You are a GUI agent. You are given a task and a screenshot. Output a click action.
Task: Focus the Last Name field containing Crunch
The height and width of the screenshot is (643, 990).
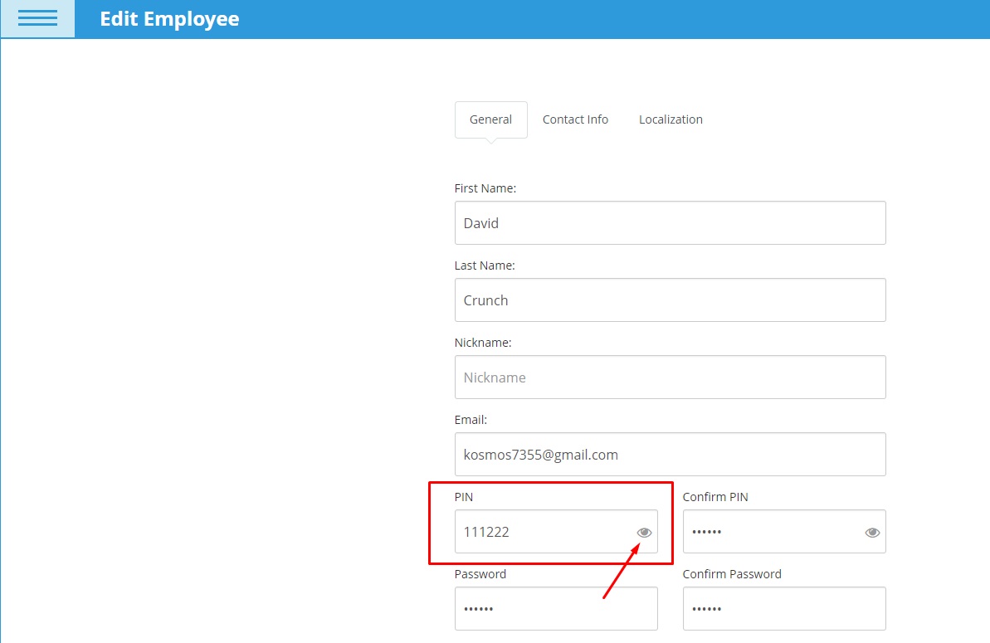click(670, 300)
